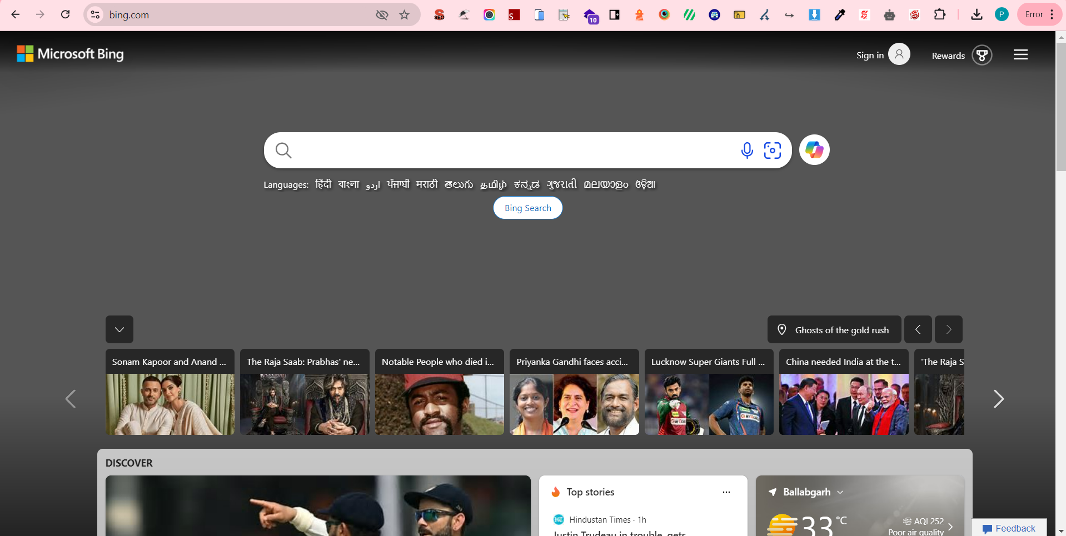Click inside the Bing search input field

point(500,150)
